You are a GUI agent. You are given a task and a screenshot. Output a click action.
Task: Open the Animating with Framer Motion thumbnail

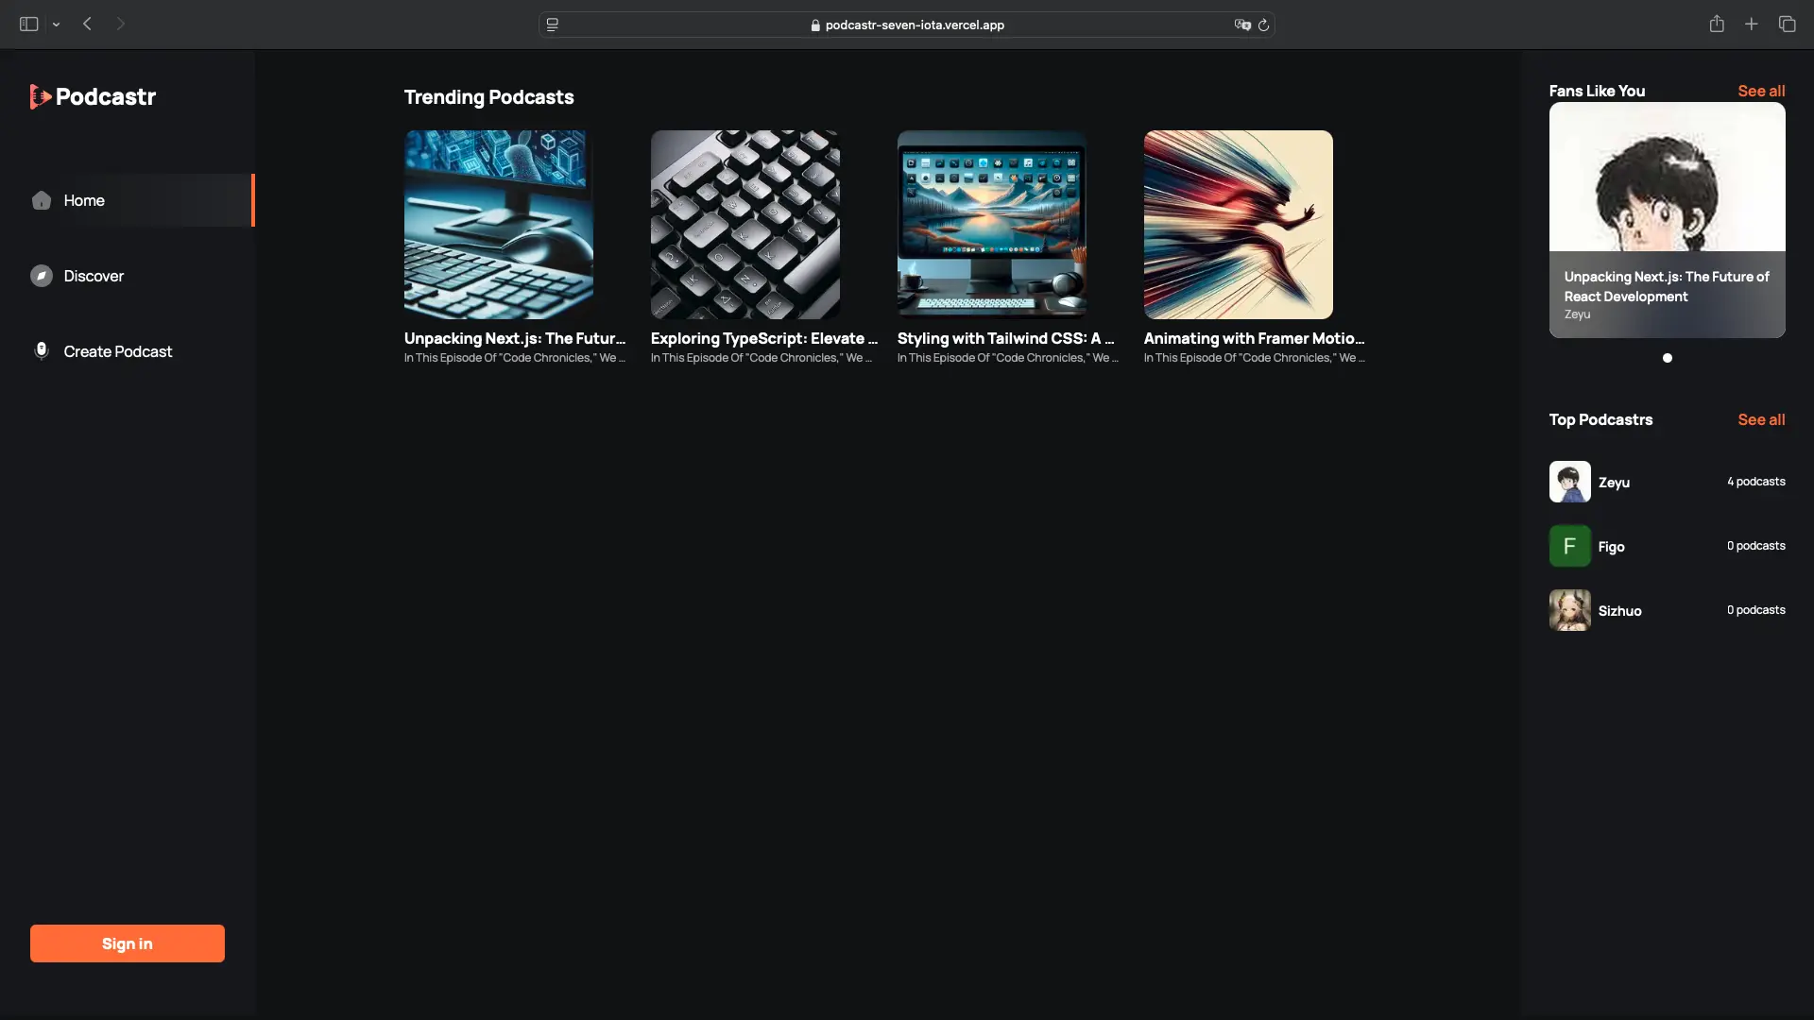1237,224
